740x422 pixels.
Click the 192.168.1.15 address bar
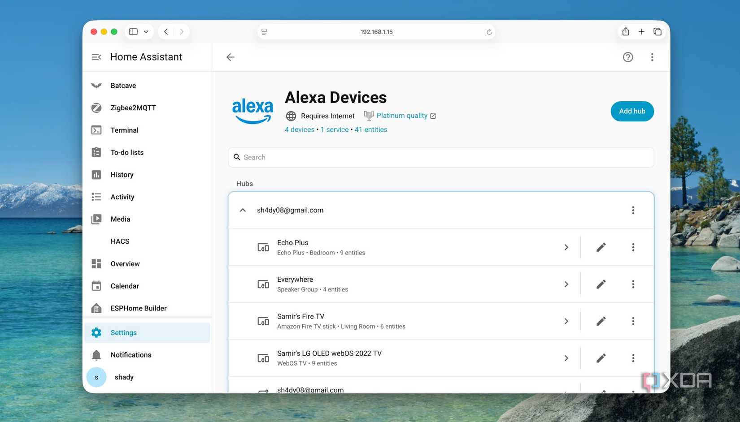pyautogui.click(x=376, y=32)
